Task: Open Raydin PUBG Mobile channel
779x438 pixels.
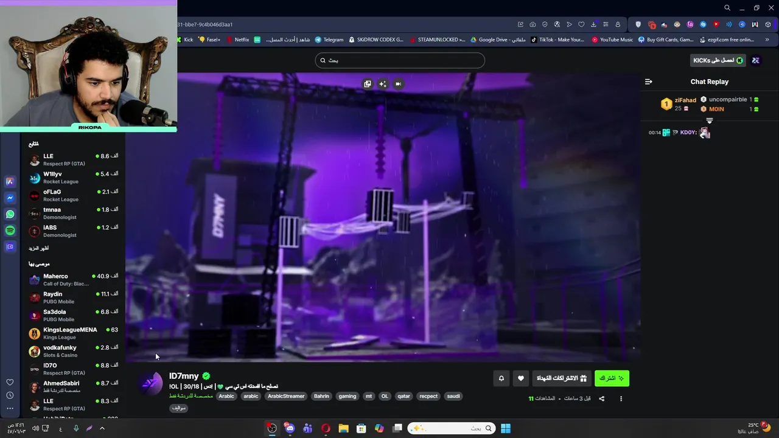Action: 73,297
